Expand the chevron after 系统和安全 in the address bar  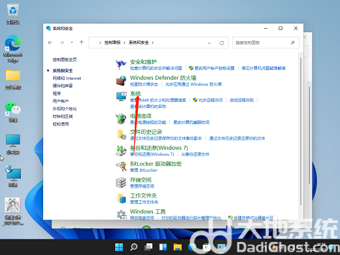153,42
